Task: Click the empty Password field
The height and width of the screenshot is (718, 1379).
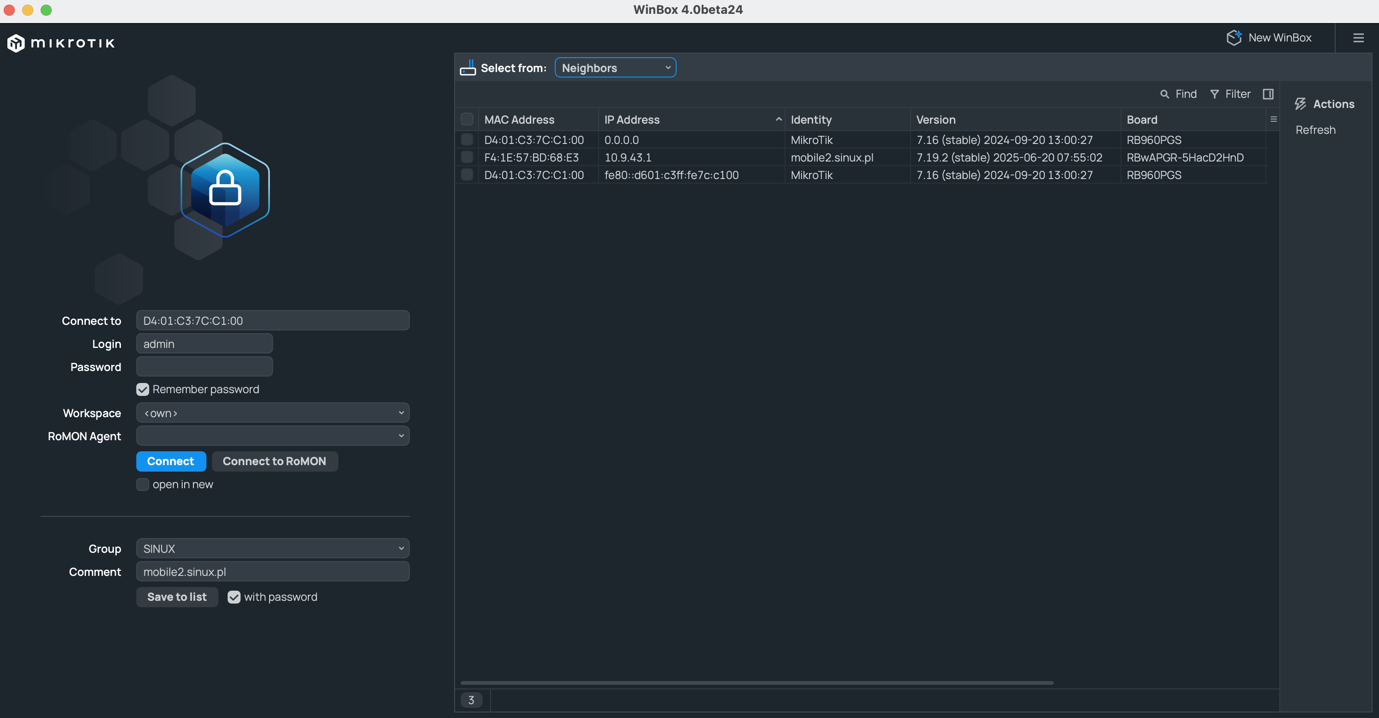Action: pyautogui.click(x=204, y=366)
